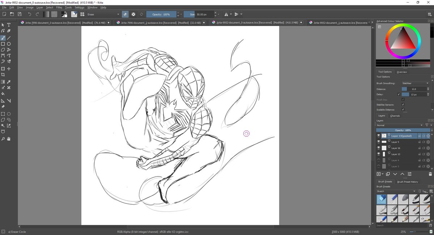Select the Freehand Brush tool
Image resolution: width=434 pixels, height=235 pixels.
point(3,38)
